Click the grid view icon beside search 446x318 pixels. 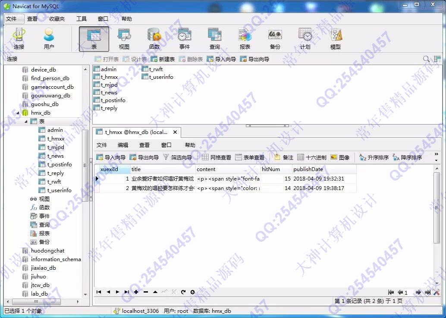(437, 59)
